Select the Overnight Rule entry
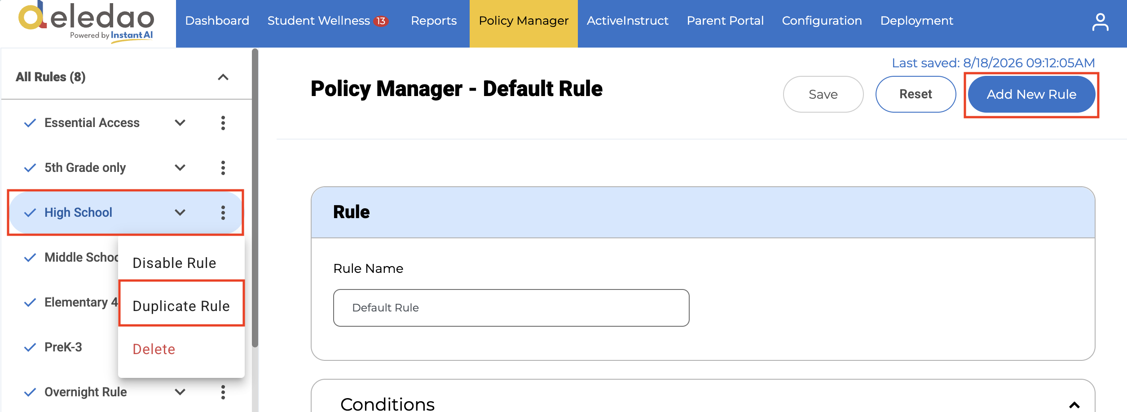Screen dimensions: 1127x412 point(85,392)
